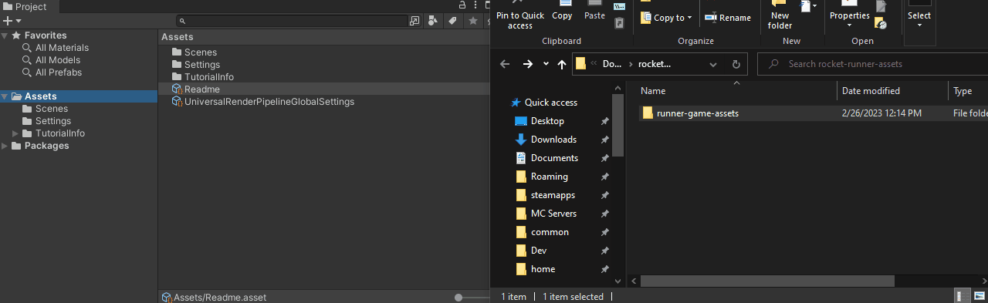
Task: Click Search rocket-runner-assets field
Action: [872, 64]
